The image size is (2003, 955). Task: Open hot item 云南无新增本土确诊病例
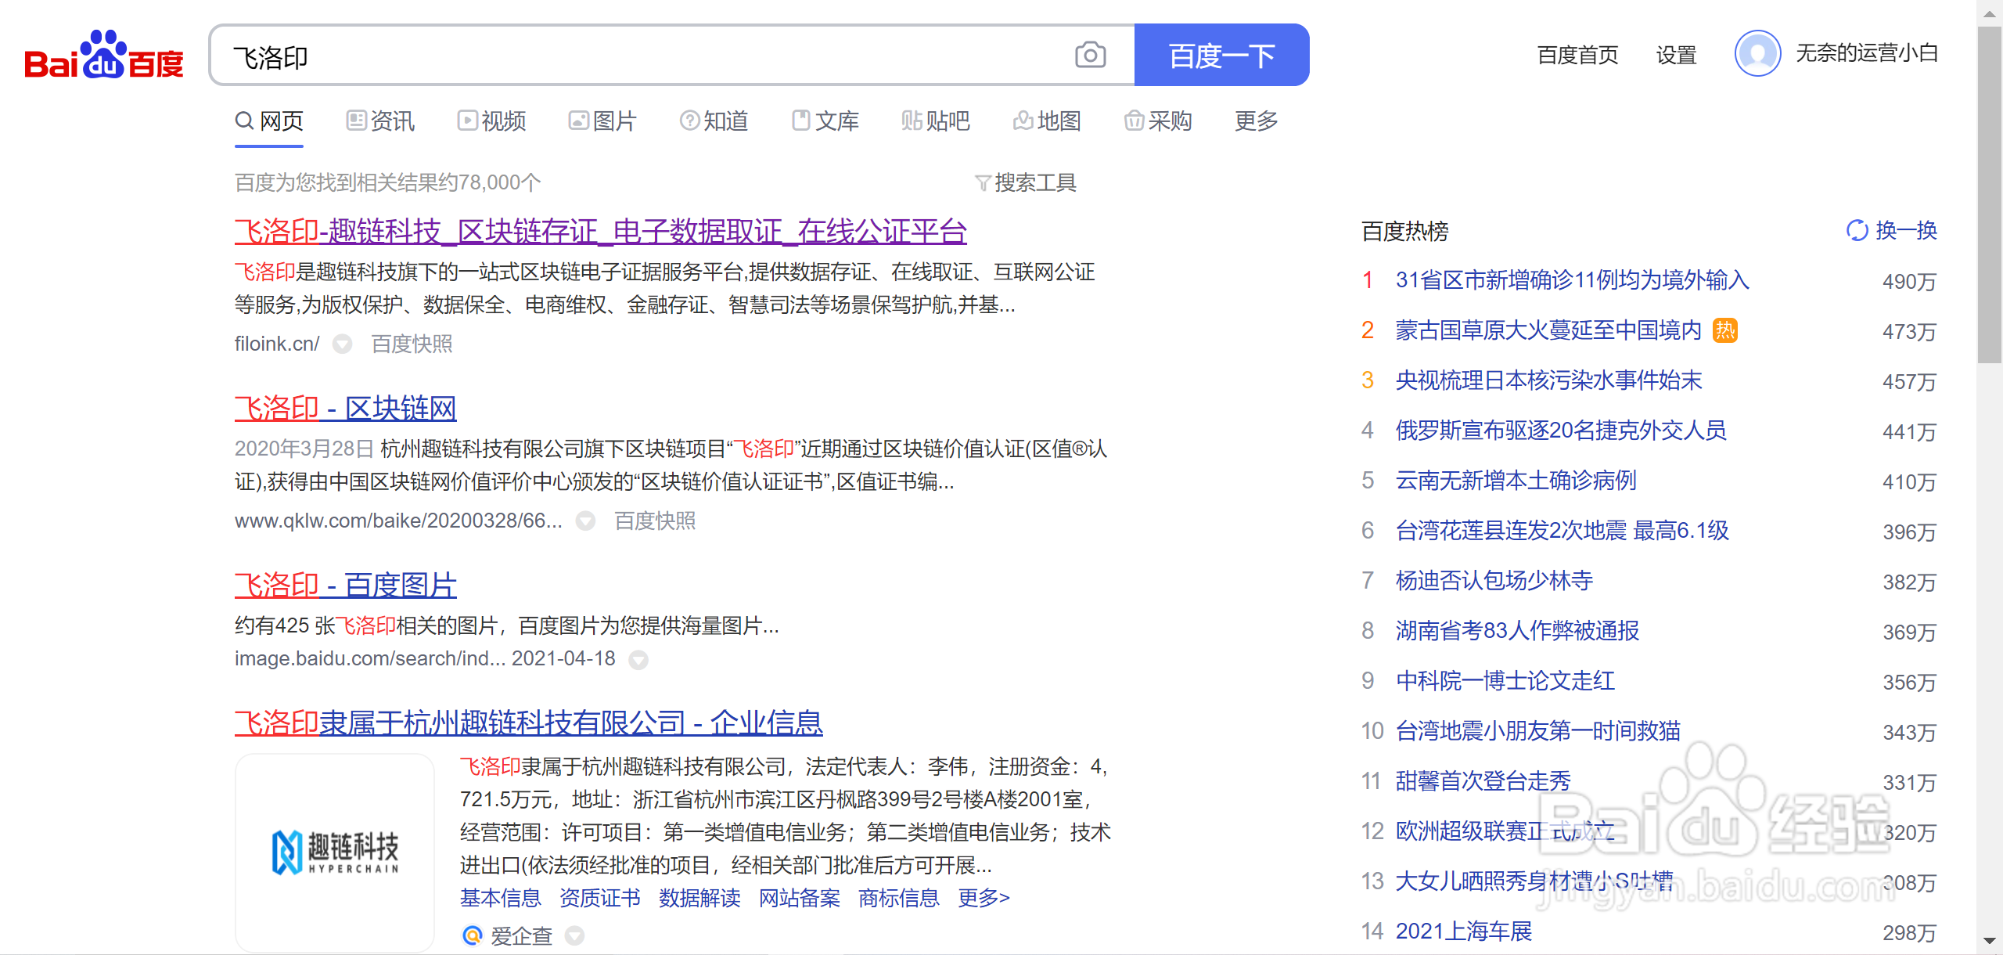coord(1516,481)
